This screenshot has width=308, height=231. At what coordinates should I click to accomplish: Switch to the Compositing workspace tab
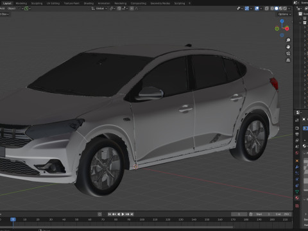pyautogui.click(x=139, y=3)
